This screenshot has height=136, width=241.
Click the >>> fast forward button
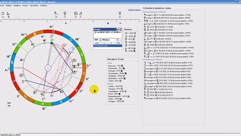(x=118, y=43)
